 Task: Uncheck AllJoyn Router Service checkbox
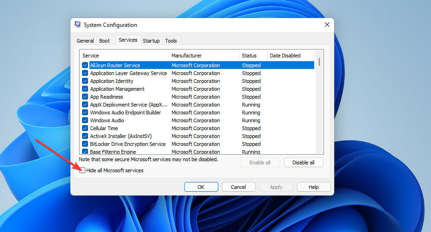(x=85, y=65)
